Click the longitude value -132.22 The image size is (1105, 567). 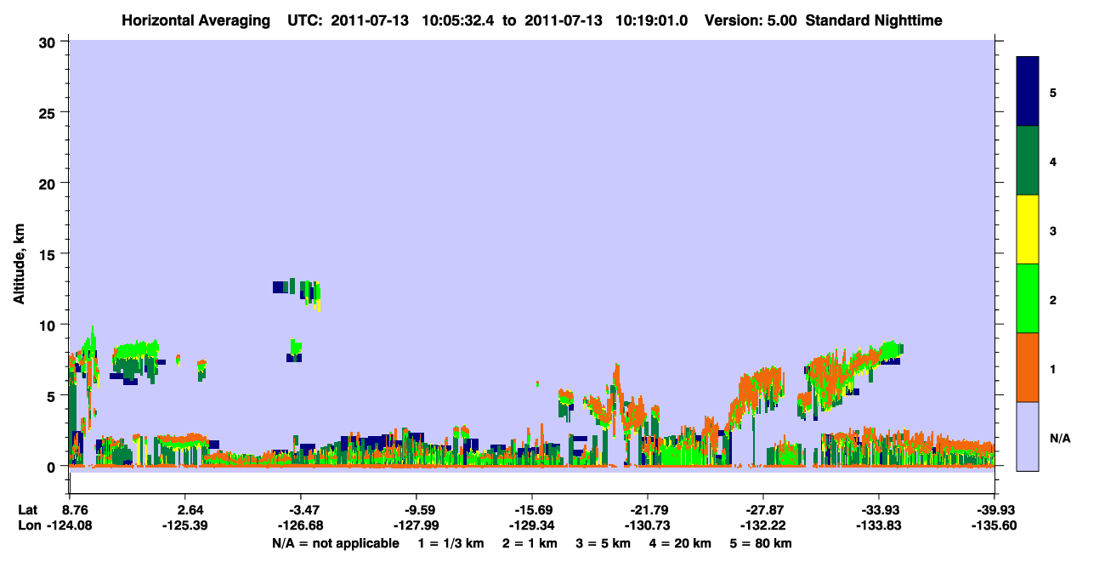762,525
